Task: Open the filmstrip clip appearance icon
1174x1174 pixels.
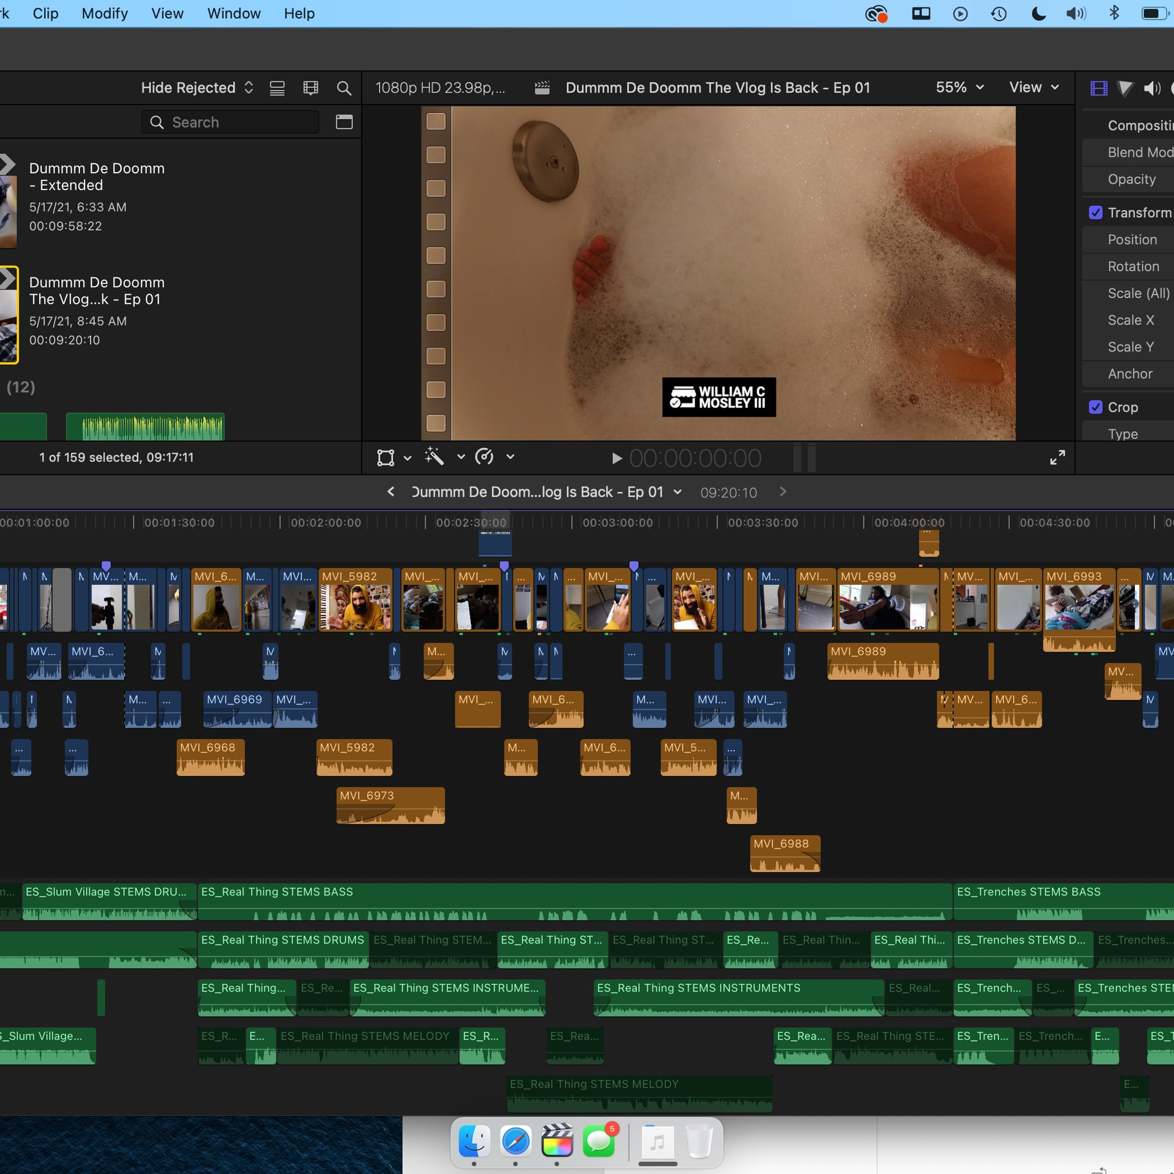Action: click(310, 88)
